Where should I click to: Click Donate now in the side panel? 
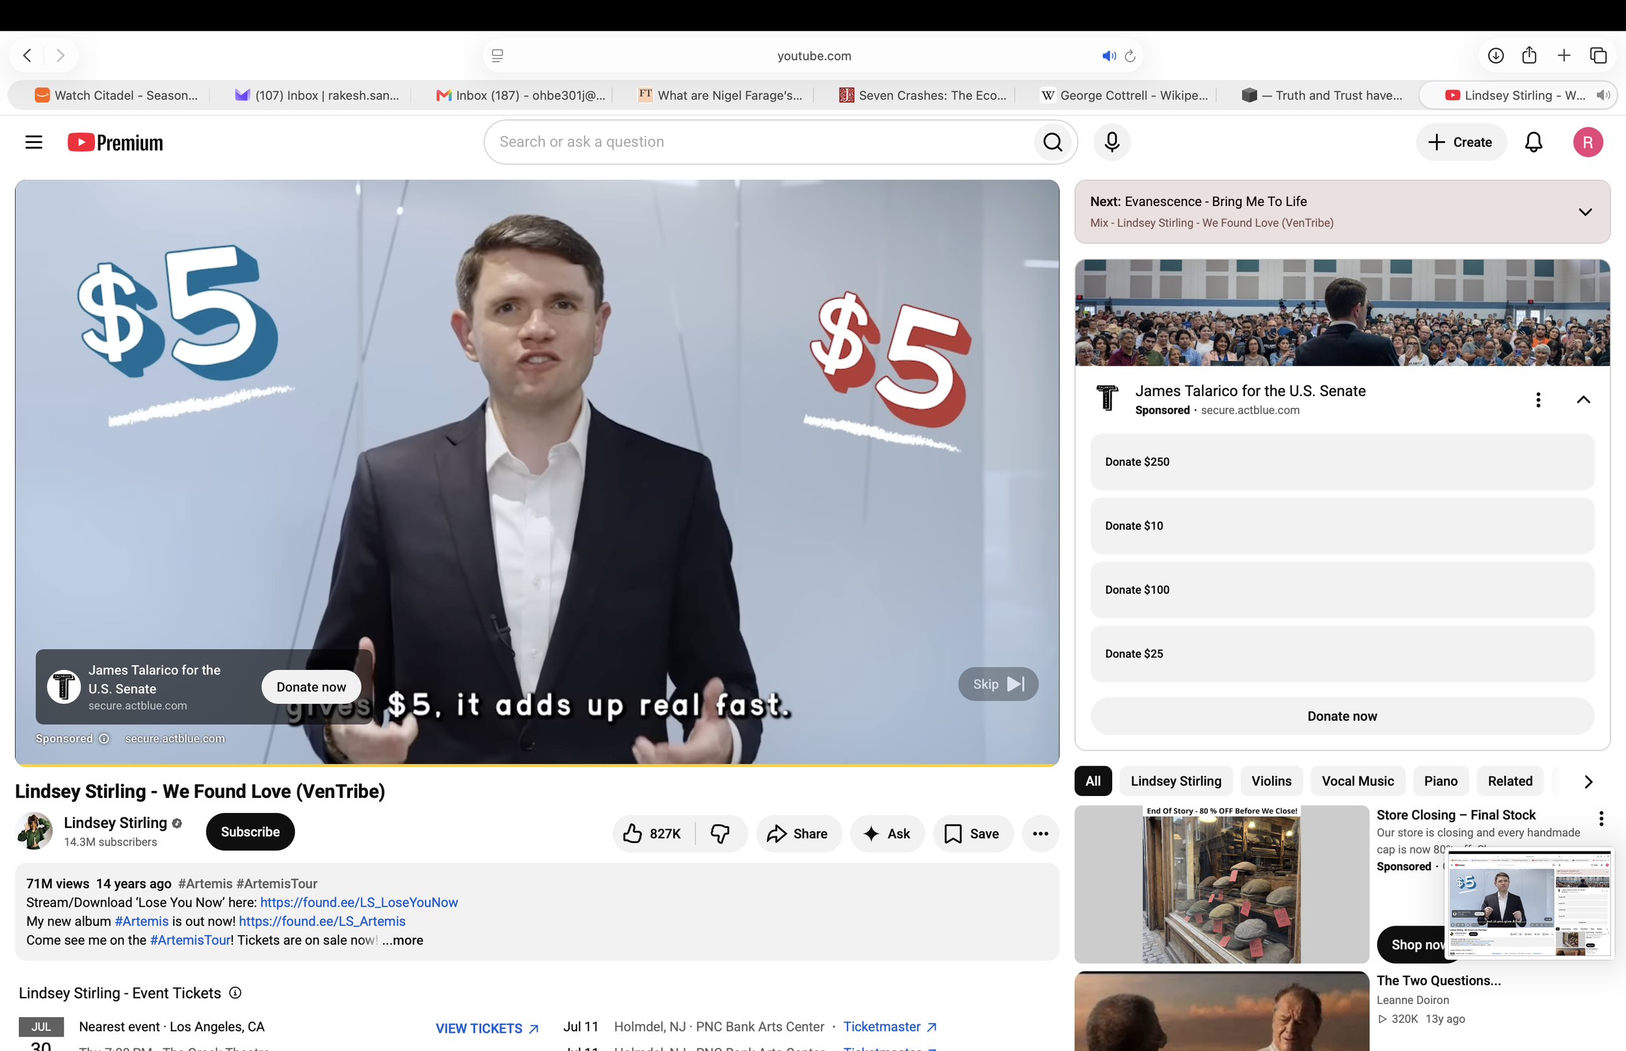1342,716
